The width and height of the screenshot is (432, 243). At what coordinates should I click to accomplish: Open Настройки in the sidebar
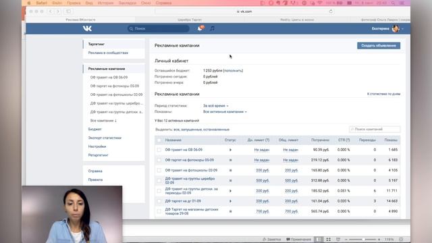[x=97, y=146]
